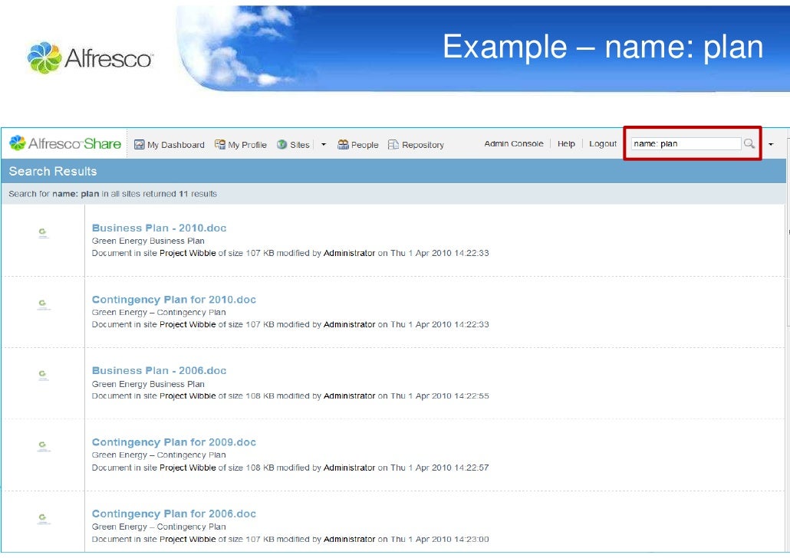The height and width of the screenshot is (558, 790).
Task: Expand the Sites dropdown arrow
Action: coord(324,145)
